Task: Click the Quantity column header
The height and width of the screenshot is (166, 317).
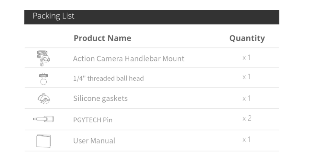Action: 247,38
